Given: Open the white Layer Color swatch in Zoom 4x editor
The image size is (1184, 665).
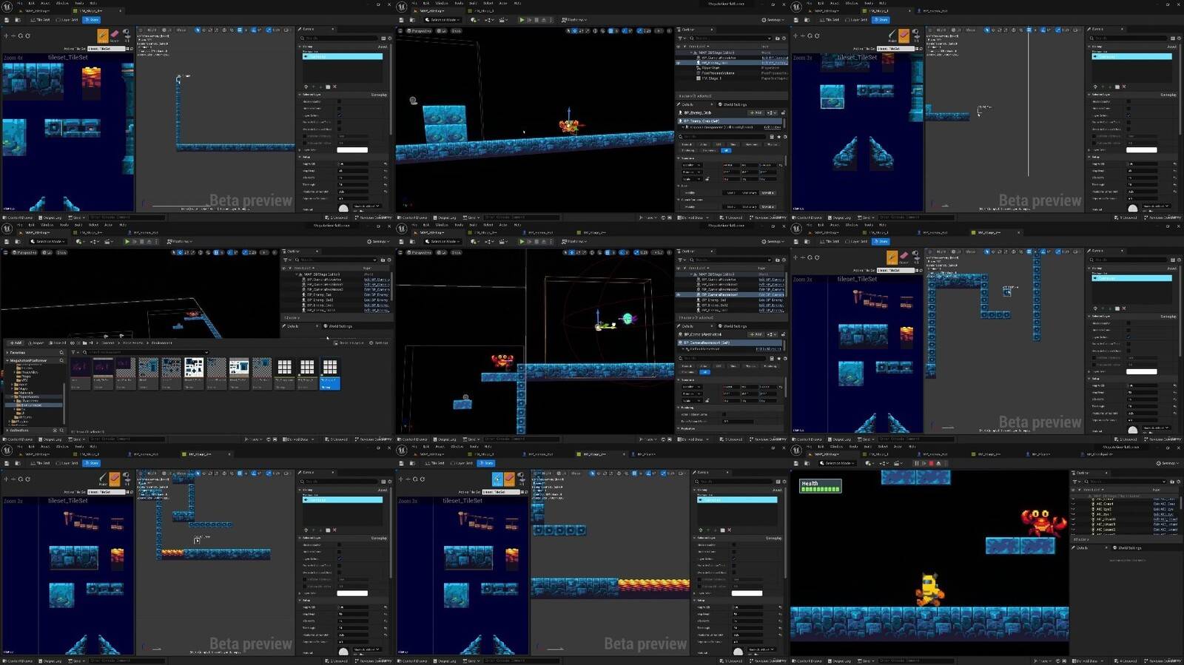Looking at the screenshot, I should tap(352, 149).
